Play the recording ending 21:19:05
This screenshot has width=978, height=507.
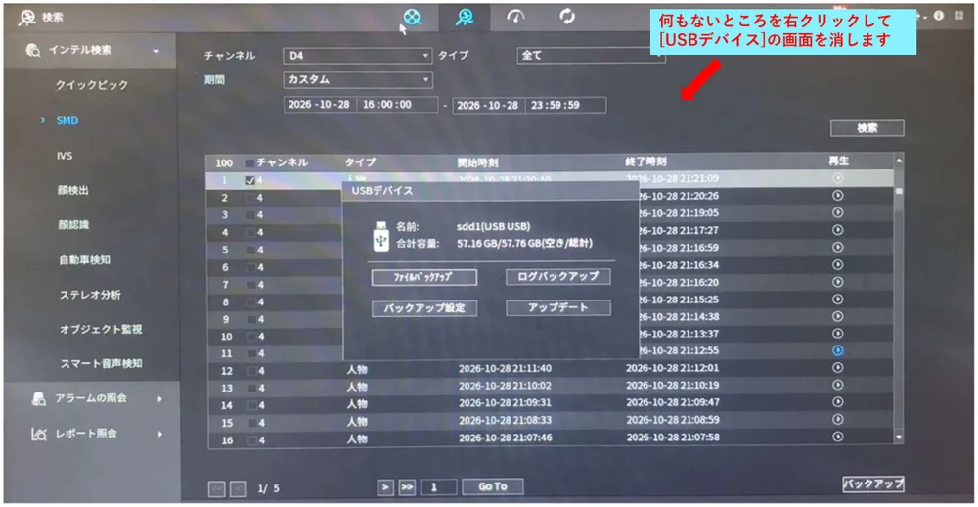point(838,213)
